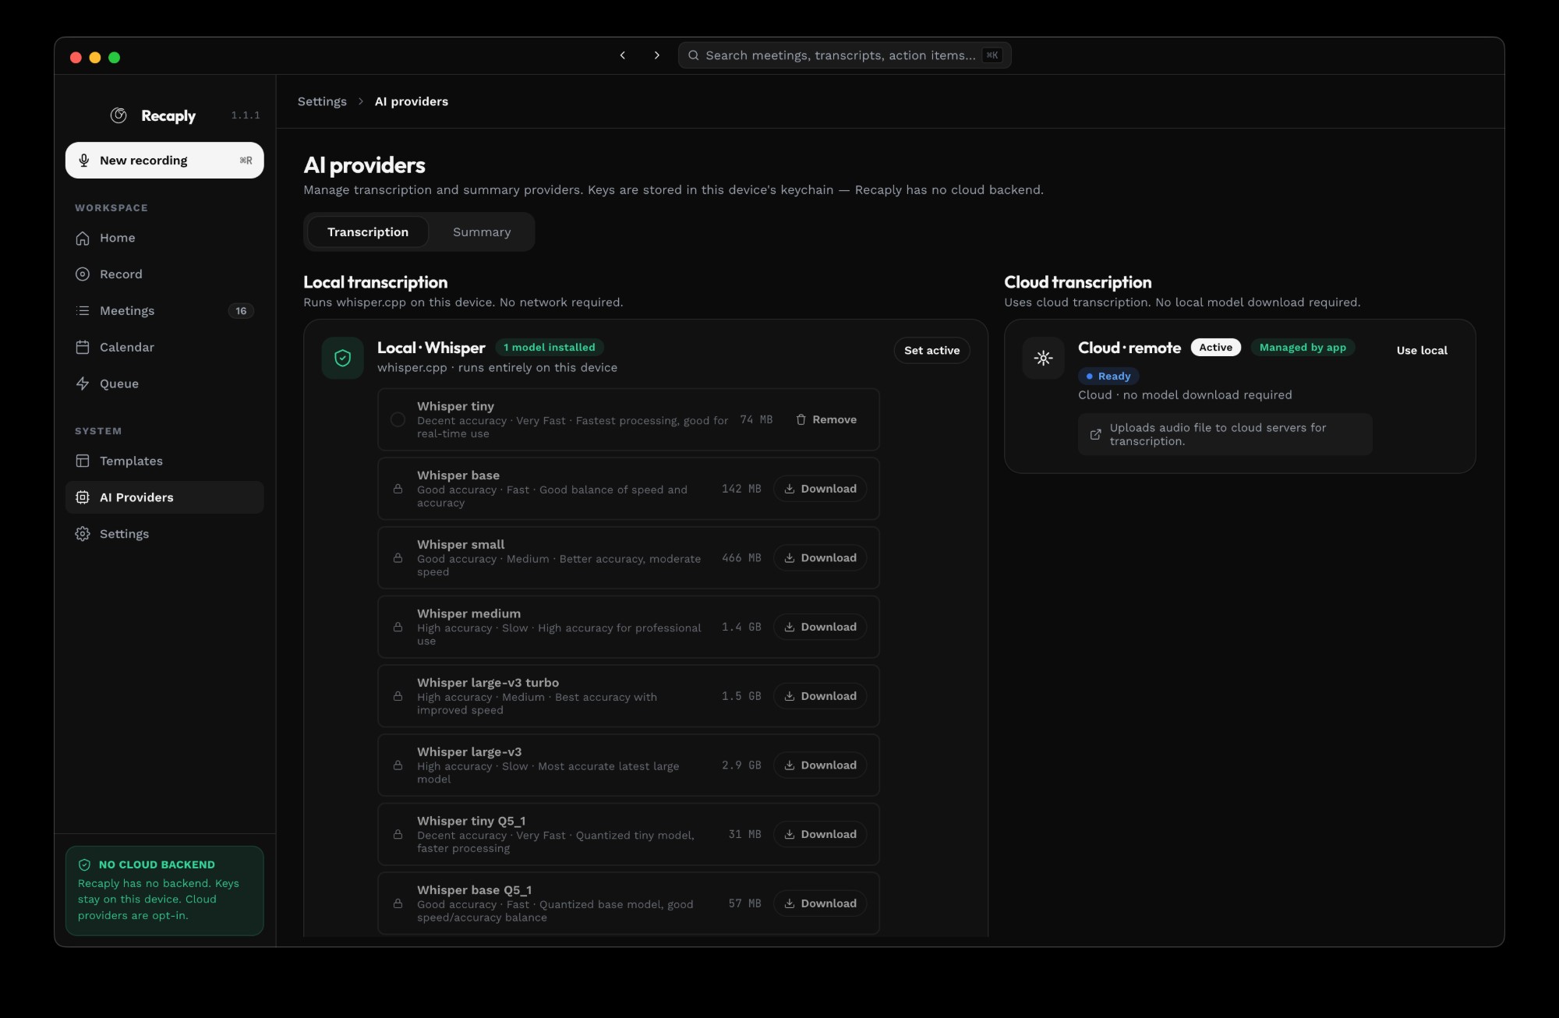
Task: Click lock icon beside Whisper base Q5_1
Action: (x=398, y=903)
